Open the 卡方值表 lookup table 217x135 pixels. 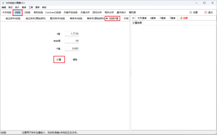[x=142, y=18]
